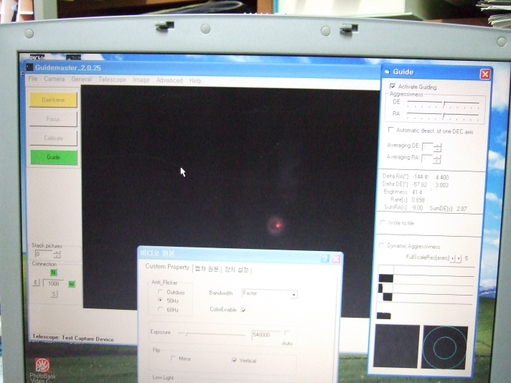Select the 60Hz anti-flicker radio button

pyautogui.click(x=160, y=310)
